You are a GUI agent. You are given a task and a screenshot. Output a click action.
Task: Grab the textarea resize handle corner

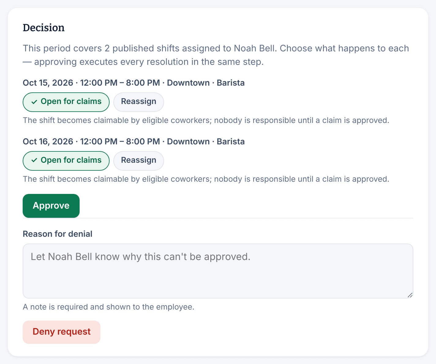pyautogui.click(x=410, y=295)
